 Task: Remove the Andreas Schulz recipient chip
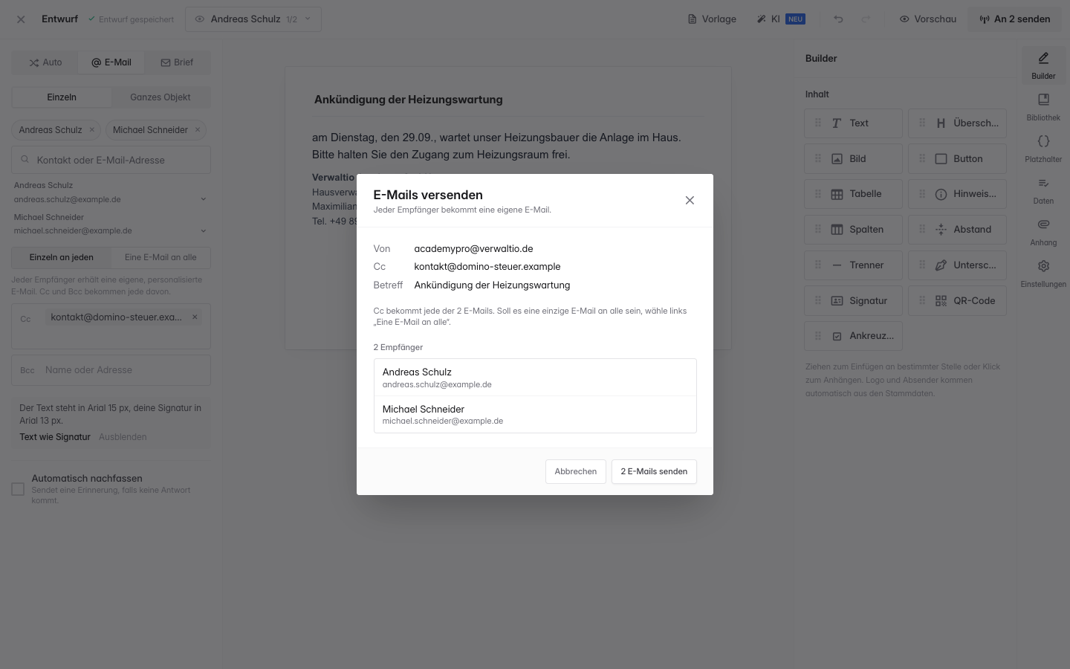(92, 129)
